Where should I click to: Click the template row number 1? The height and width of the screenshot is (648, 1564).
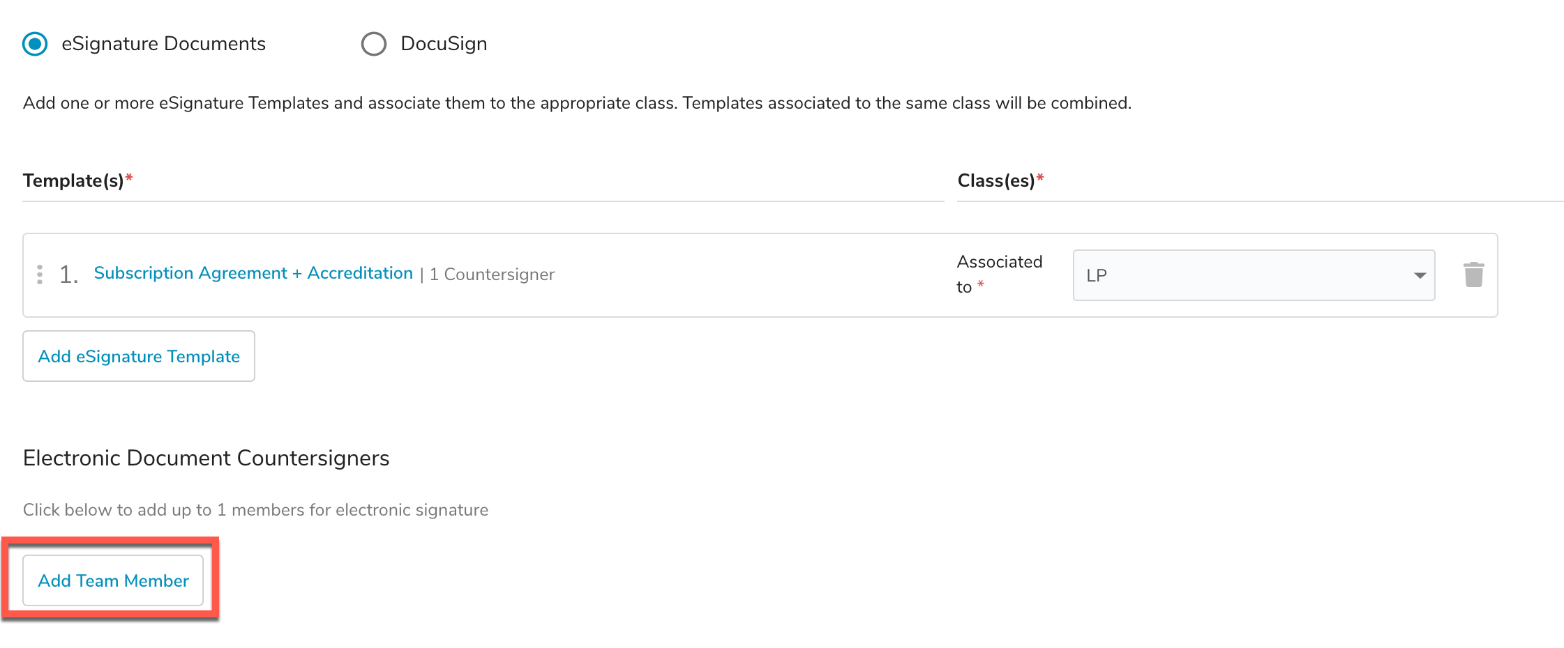(68, 275)
